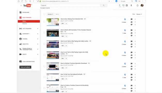Expand the Analytics section chevron

[x=38, y=44]
